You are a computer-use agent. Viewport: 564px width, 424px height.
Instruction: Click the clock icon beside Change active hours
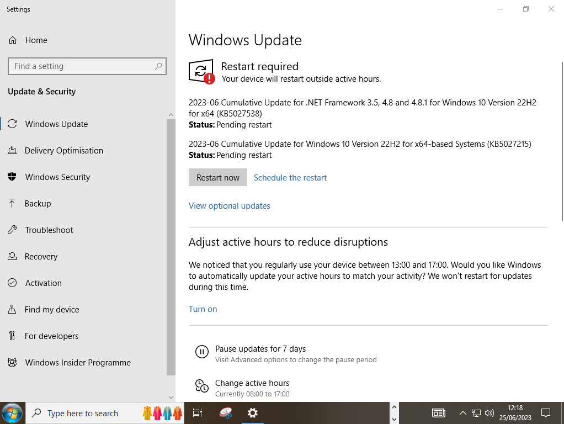point(202,386)
